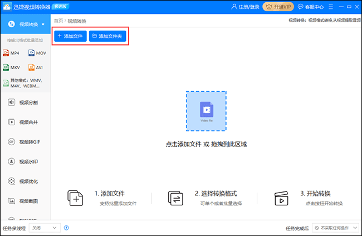Click 按输出格式批量添加 label

coord(25,41)
